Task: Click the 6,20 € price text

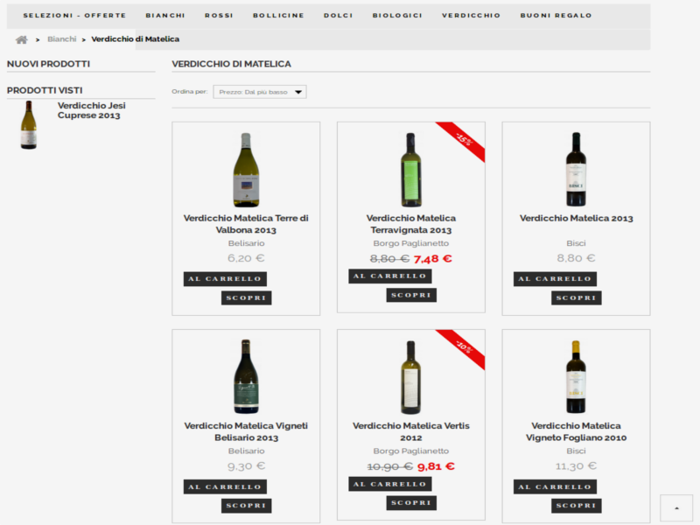Action: 246,258
